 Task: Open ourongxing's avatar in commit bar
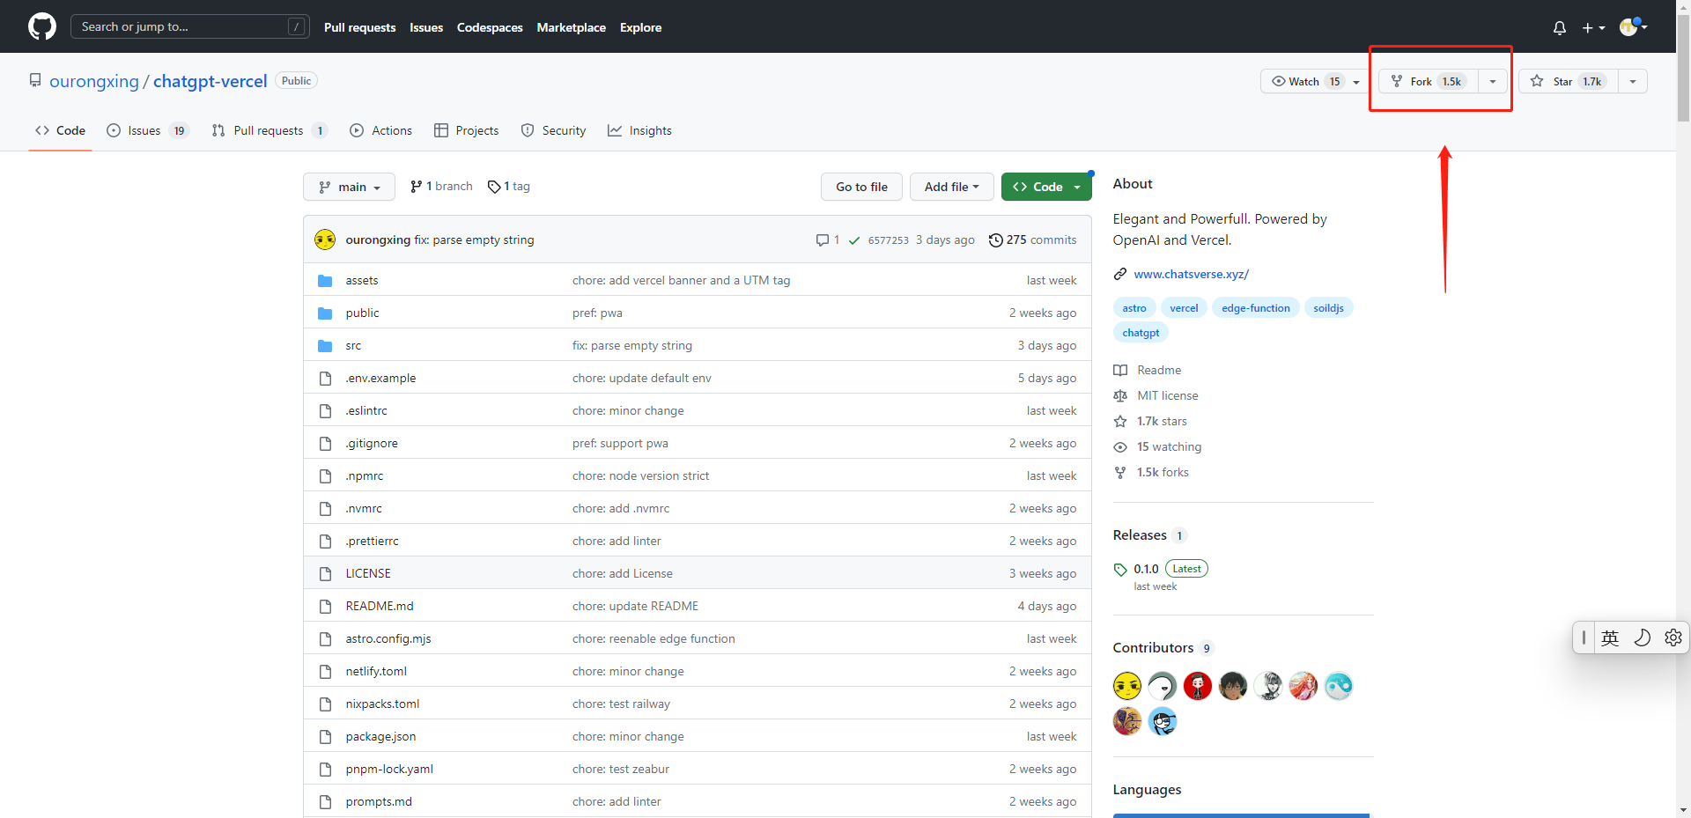325,240
